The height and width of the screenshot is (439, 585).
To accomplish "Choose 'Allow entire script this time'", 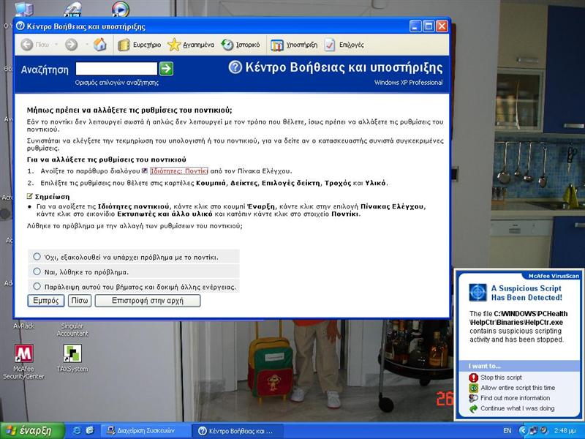I will point(518,388).
